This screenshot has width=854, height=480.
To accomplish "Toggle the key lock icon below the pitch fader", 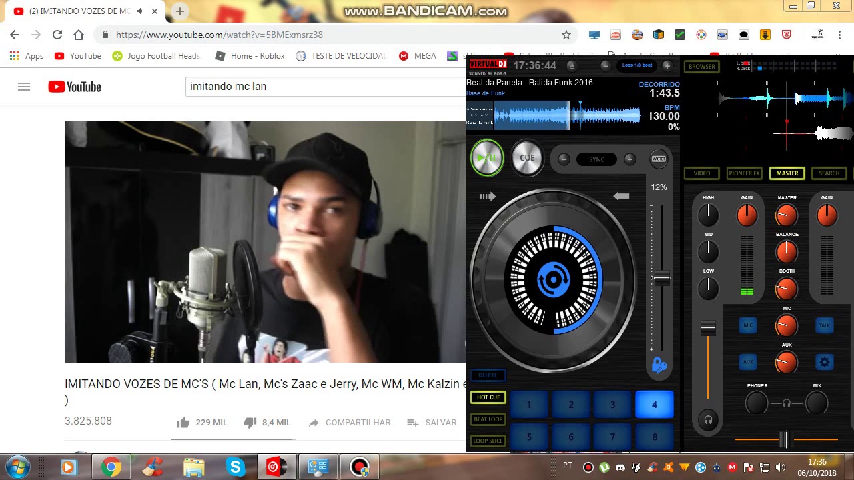I will 659,365.
